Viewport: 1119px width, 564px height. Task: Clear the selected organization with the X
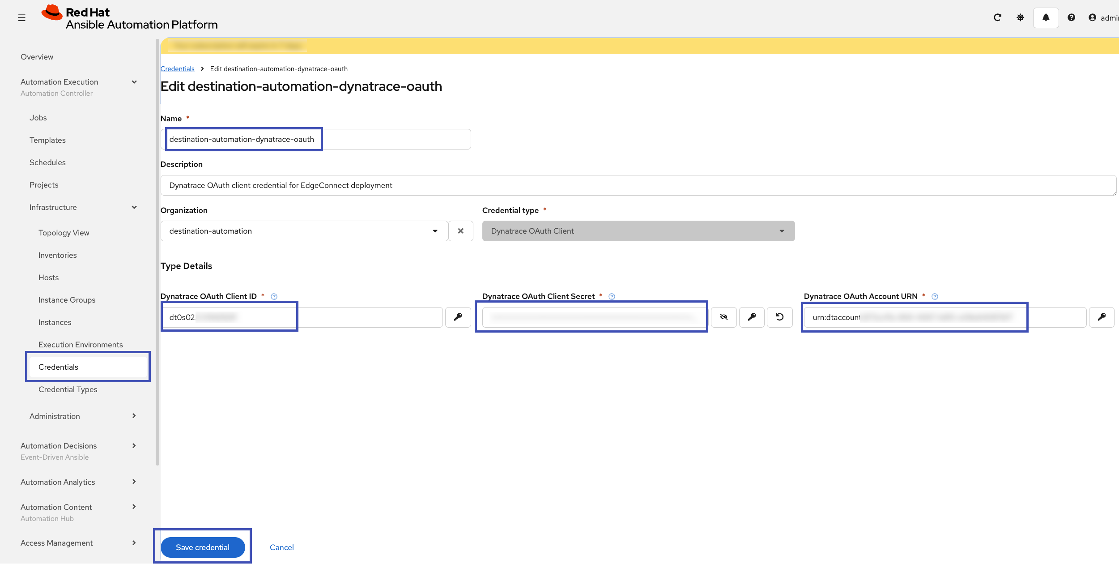click(x=461, y=231)
